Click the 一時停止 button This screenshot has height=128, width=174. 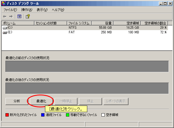click(x=66, y=101)
